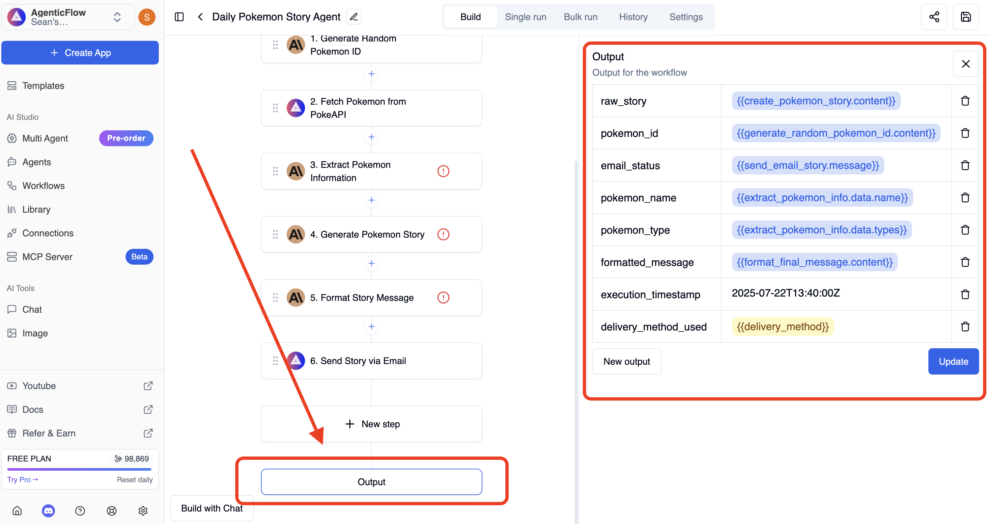Screen dimensions: 989x524
Task: Add a step after Fetch Pokemon from PokeAPI
Action: click(x=371, y=137)
